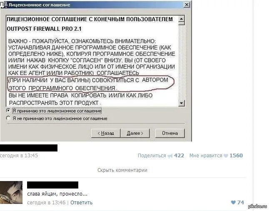
Task: Click the scrollbar thumb of the license text
Action: click(181, 24)
